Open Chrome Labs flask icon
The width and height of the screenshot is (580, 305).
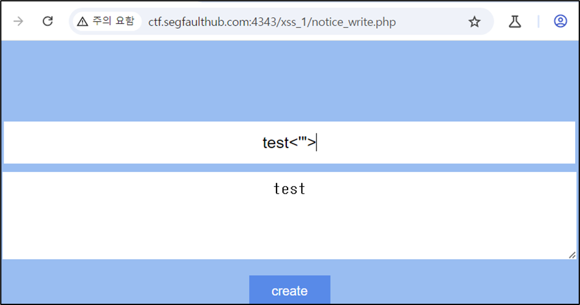click(x=514, y=22)
